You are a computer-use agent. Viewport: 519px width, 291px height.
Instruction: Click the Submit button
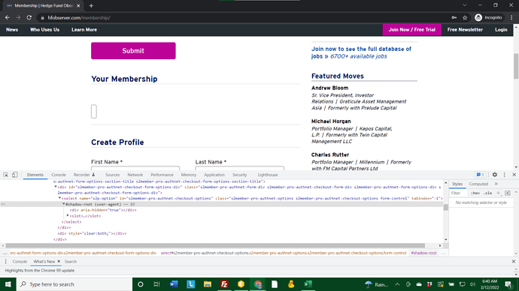(x=133, y=51)
